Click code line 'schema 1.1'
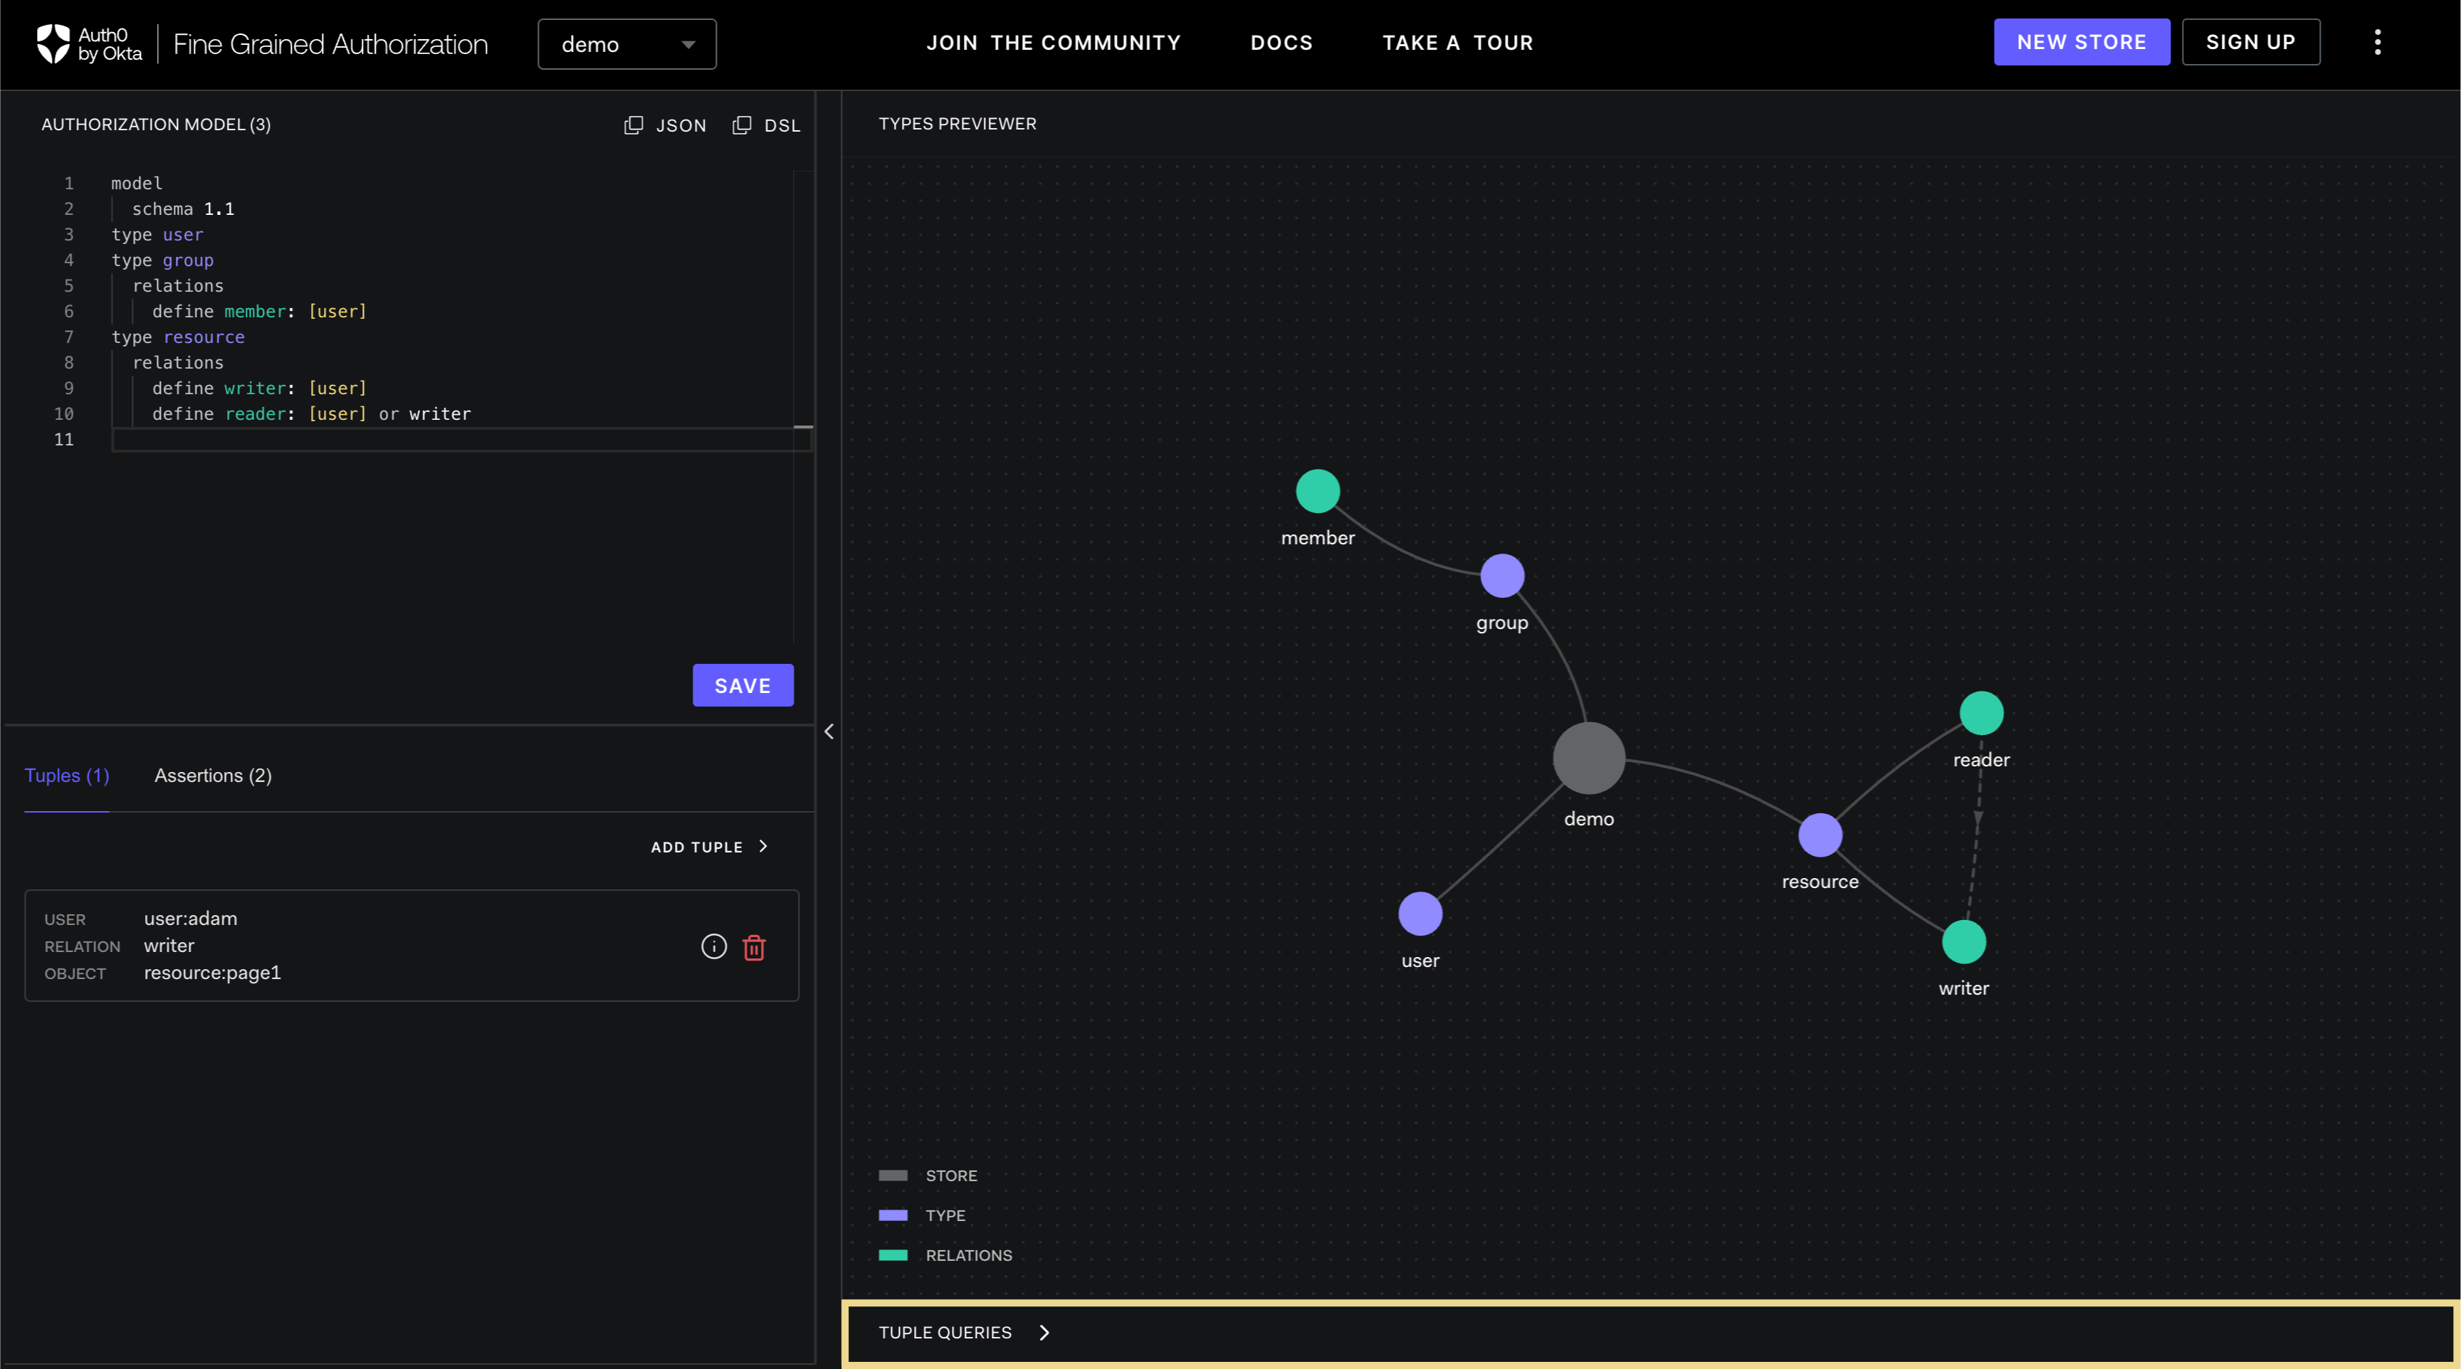The width and height of the screenshot is (2461, 1369). click(182, 208)
